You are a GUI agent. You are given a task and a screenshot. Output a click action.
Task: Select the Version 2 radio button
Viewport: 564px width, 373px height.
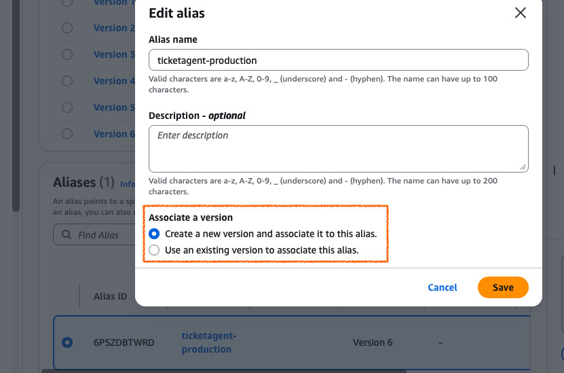tap(67, 28)
